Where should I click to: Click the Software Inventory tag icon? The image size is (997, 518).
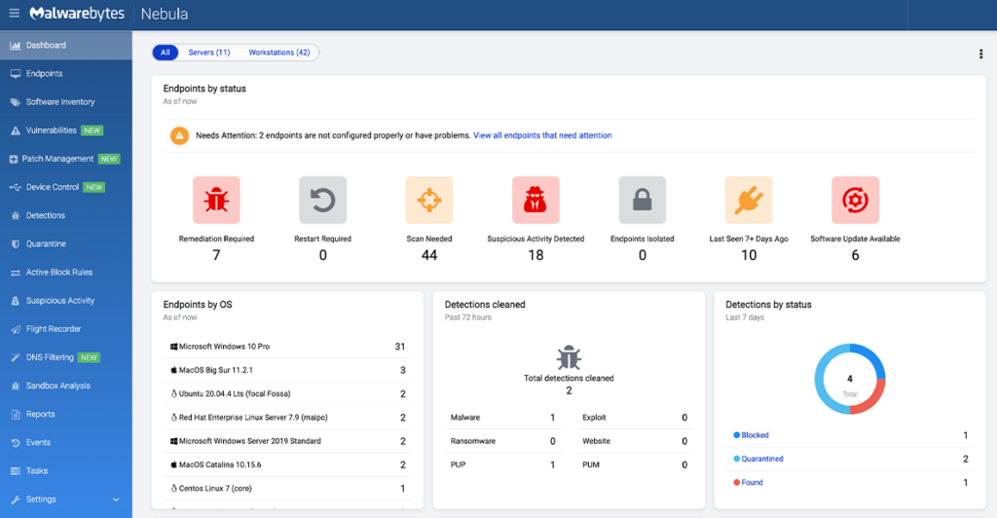click(x=16, y=102)
